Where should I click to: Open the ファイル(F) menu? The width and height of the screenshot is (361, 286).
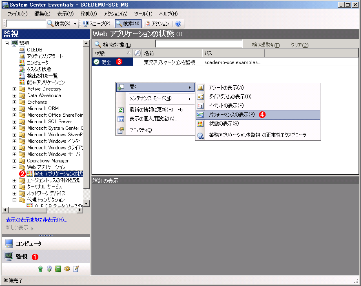tap(17, 14)
